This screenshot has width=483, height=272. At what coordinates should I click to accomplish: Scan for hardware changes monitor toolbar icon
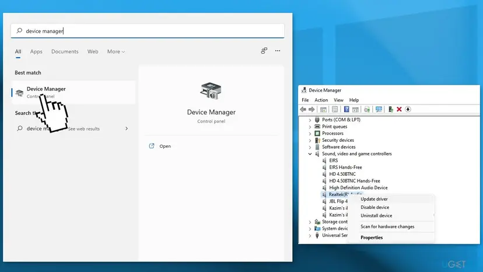point(379,109)
